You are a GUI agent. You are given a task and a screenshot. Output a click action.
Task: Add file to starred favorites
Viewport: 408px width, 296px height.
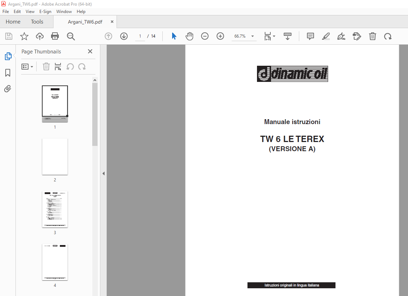[x=24, y=36]
